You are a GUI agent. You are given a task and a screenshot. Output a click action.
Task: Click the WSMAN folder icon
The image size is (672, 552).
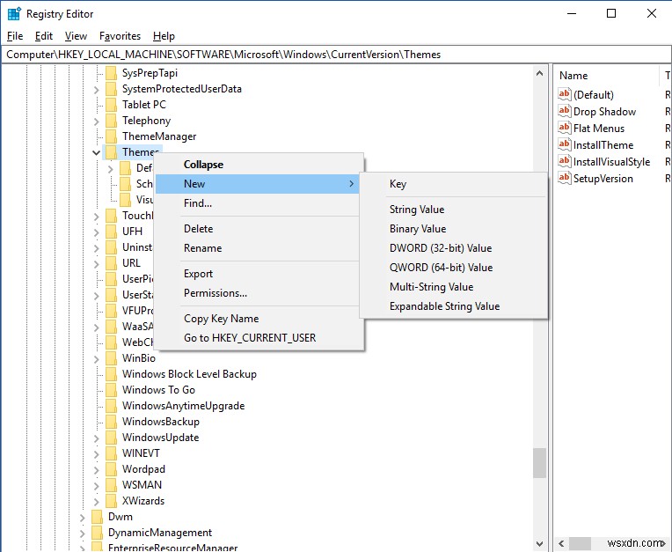tap(111, 485)
